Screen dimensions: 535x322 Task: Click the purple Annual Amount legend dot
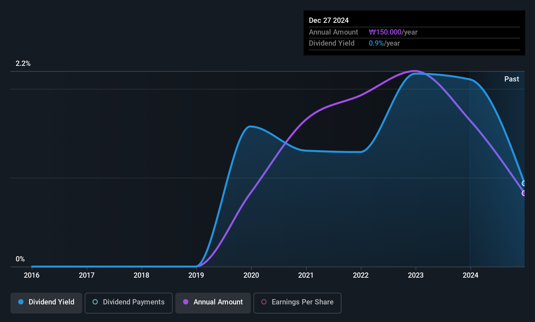tap(186, 302)
